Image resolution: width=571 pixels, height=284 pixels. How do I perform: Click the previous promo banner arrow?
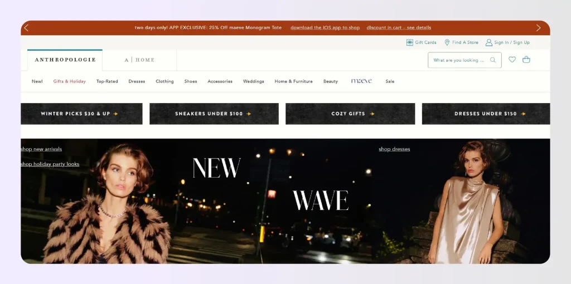coord(27,28)
